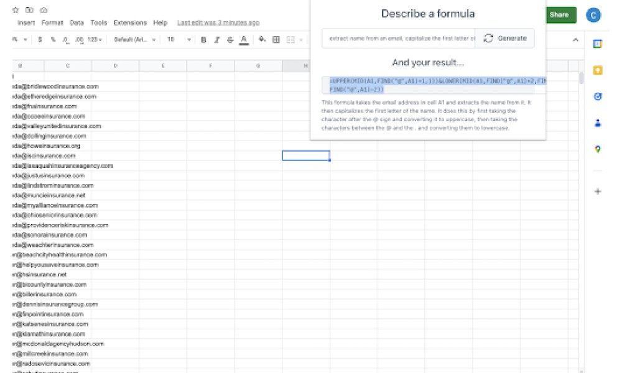Click the formula description input field
This screenshot has width=622, height=373.
pos(399,39)
